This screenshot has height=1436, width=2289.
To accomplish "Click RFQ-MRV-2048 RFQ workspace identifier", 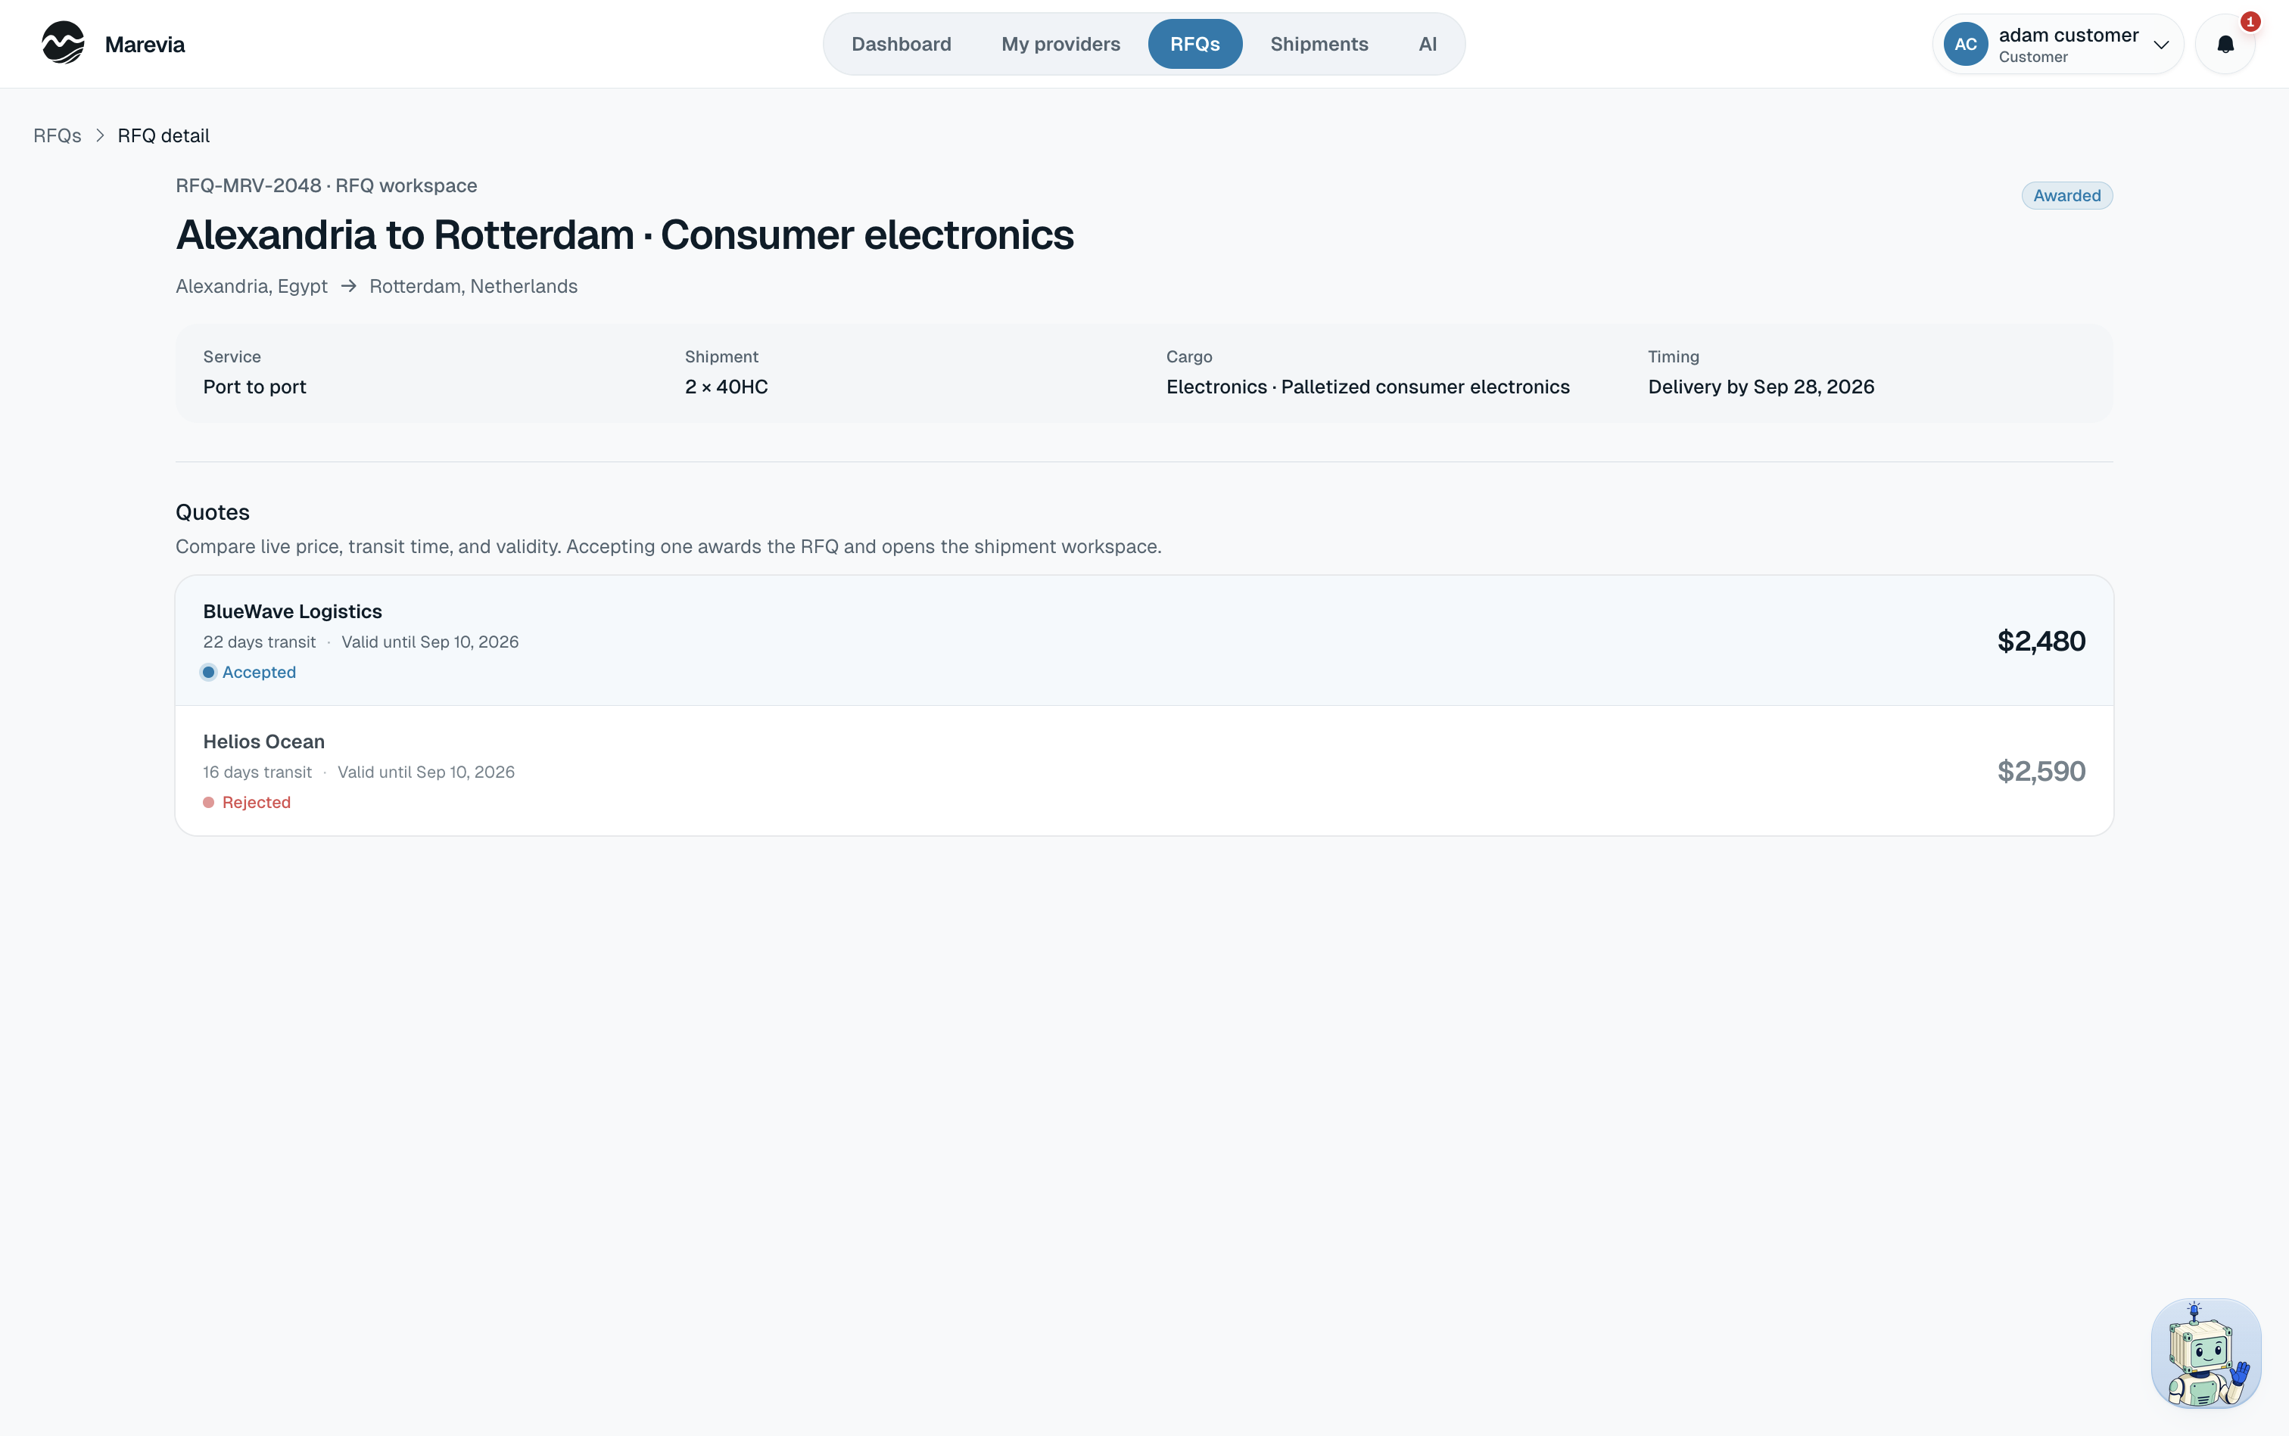I will pyautogui.click(x=326, y=186).
